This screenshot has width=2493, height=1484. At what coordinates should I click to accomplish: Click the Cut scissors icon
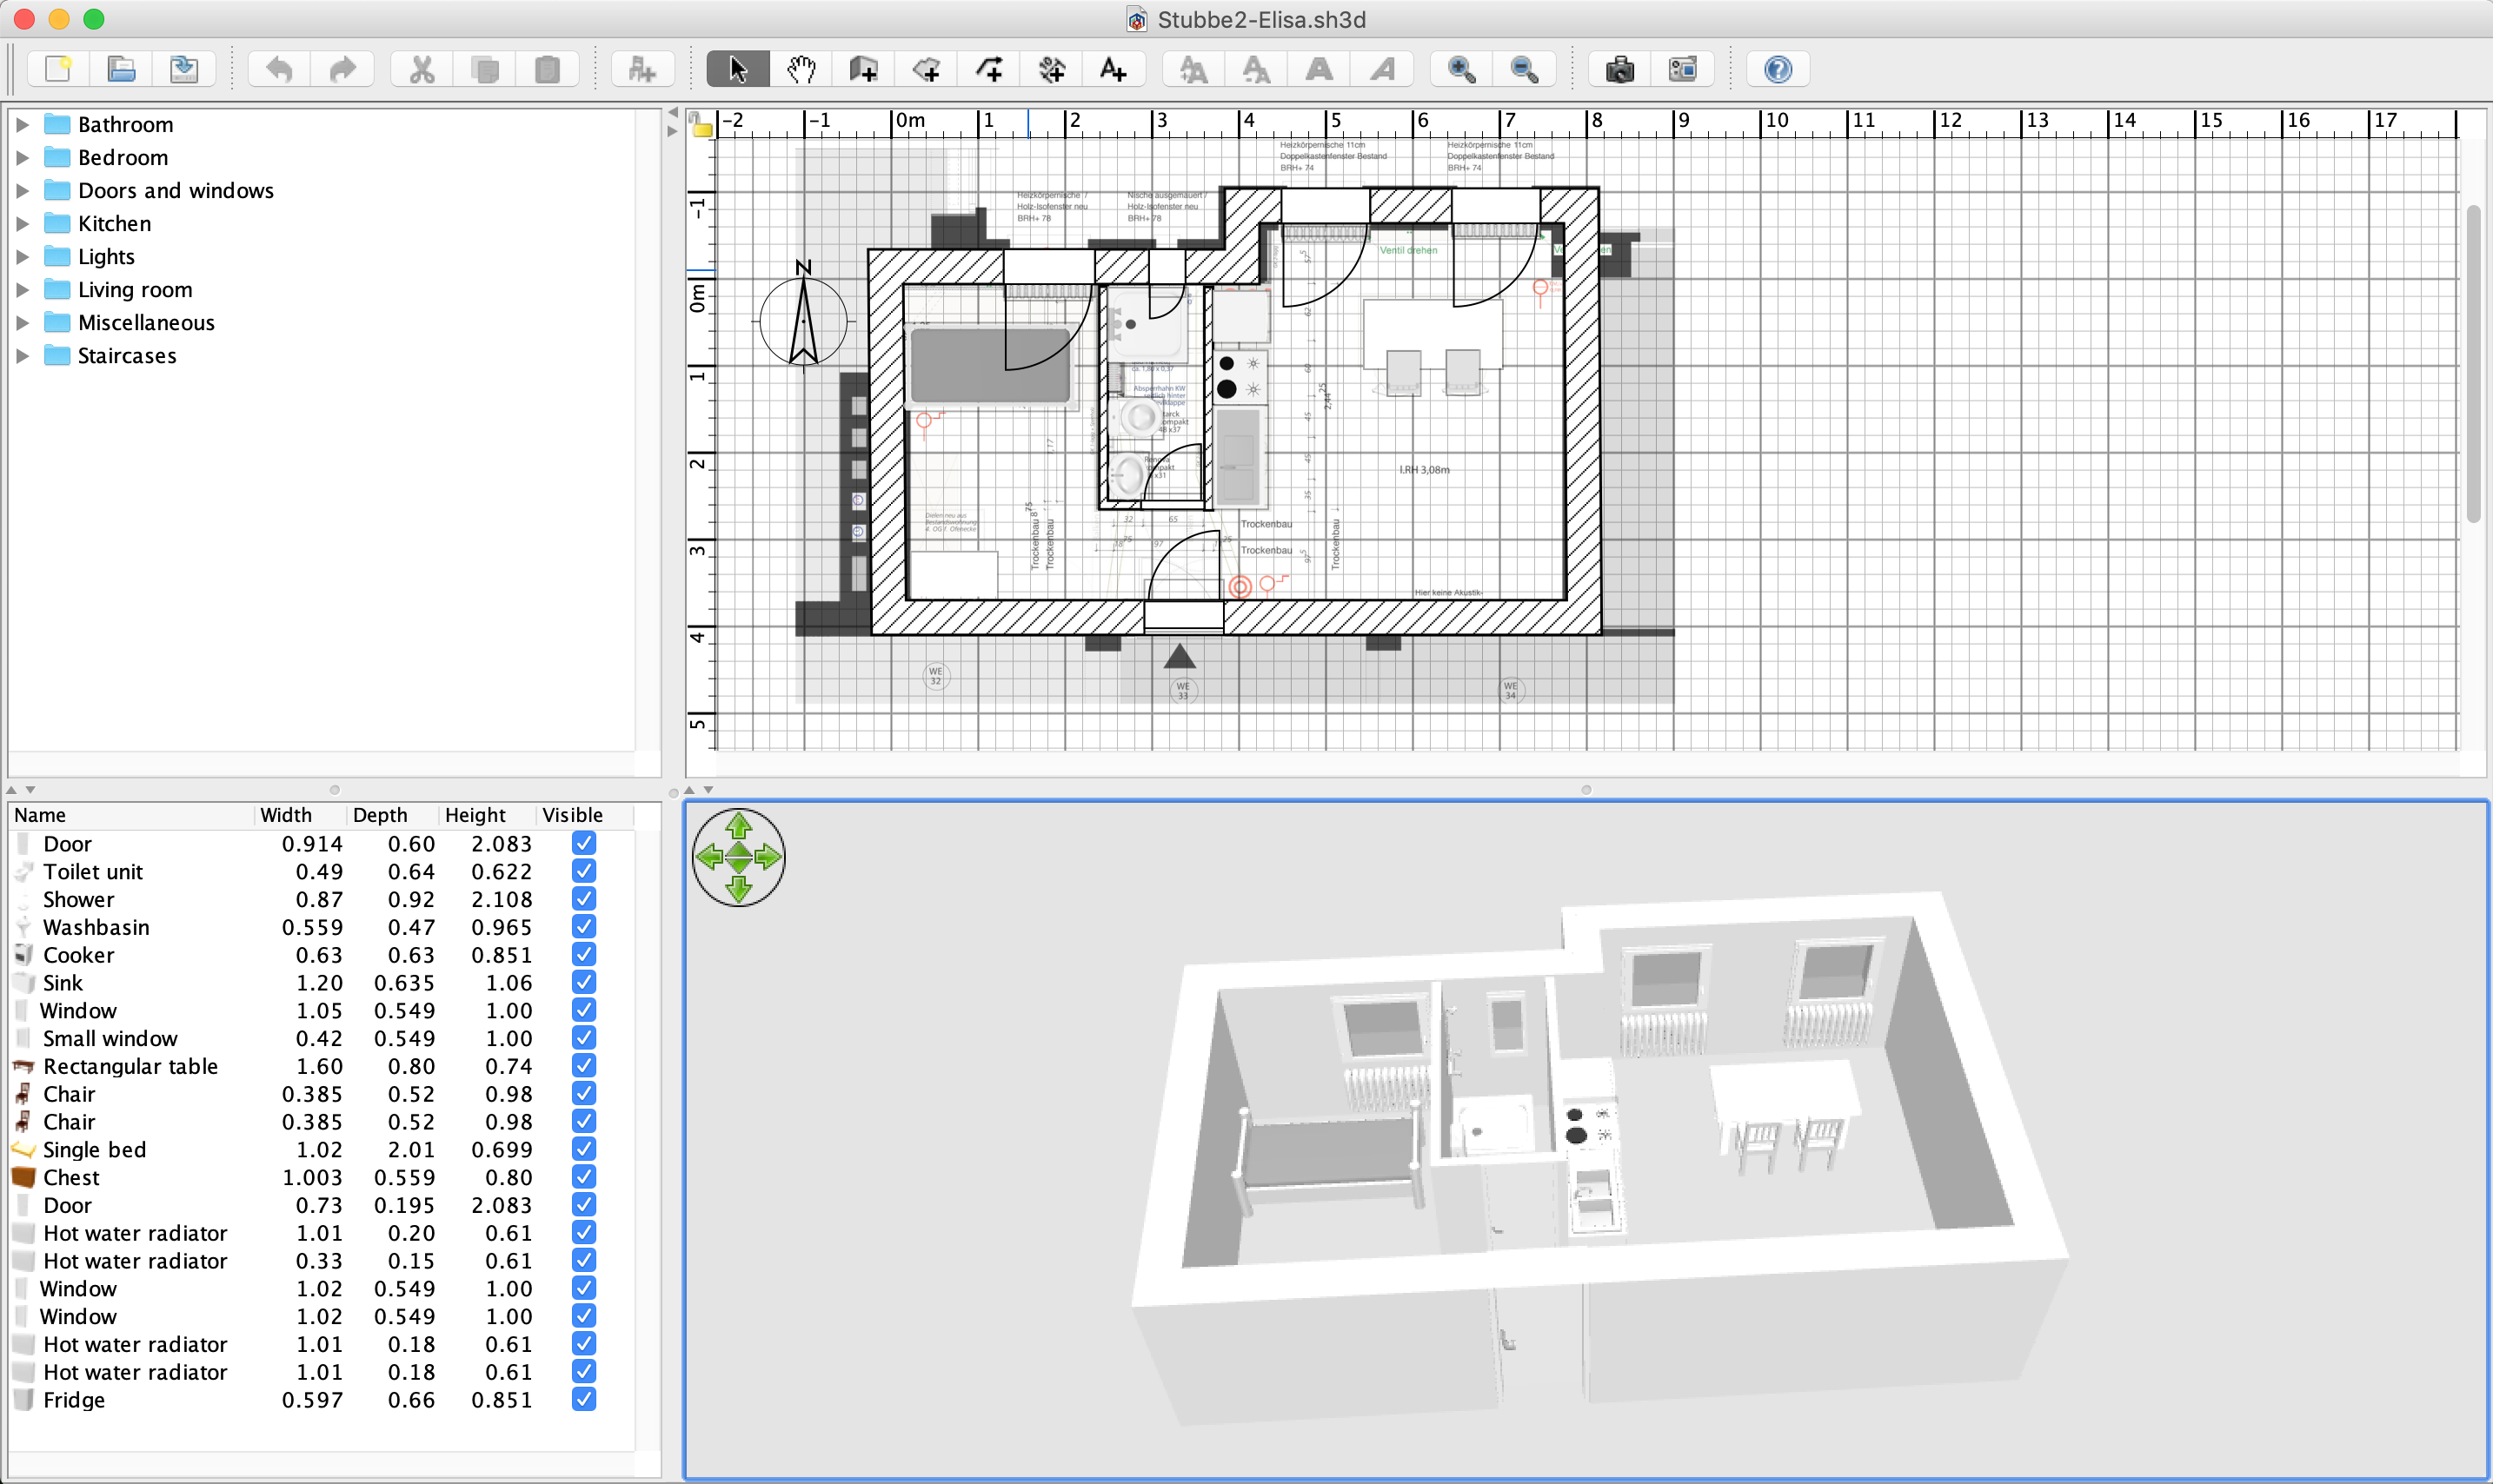422,69
